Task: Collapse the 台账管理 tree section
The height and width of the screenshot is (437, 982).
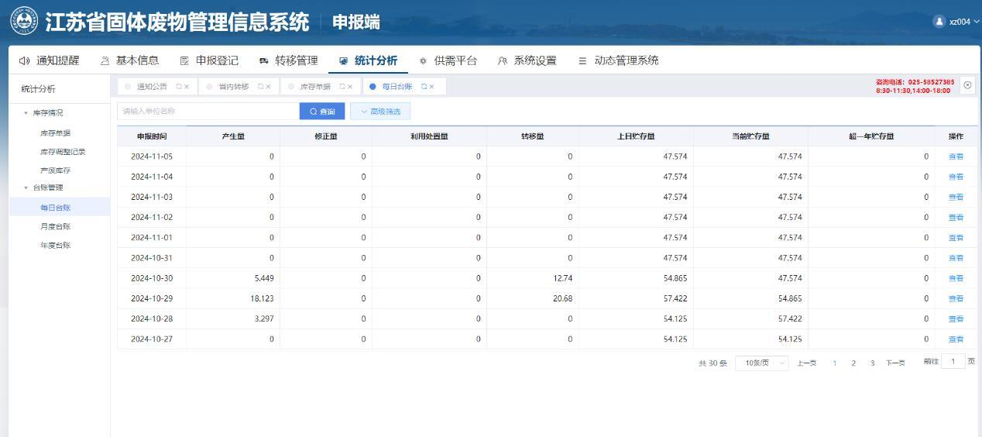Action: (26, 188)
